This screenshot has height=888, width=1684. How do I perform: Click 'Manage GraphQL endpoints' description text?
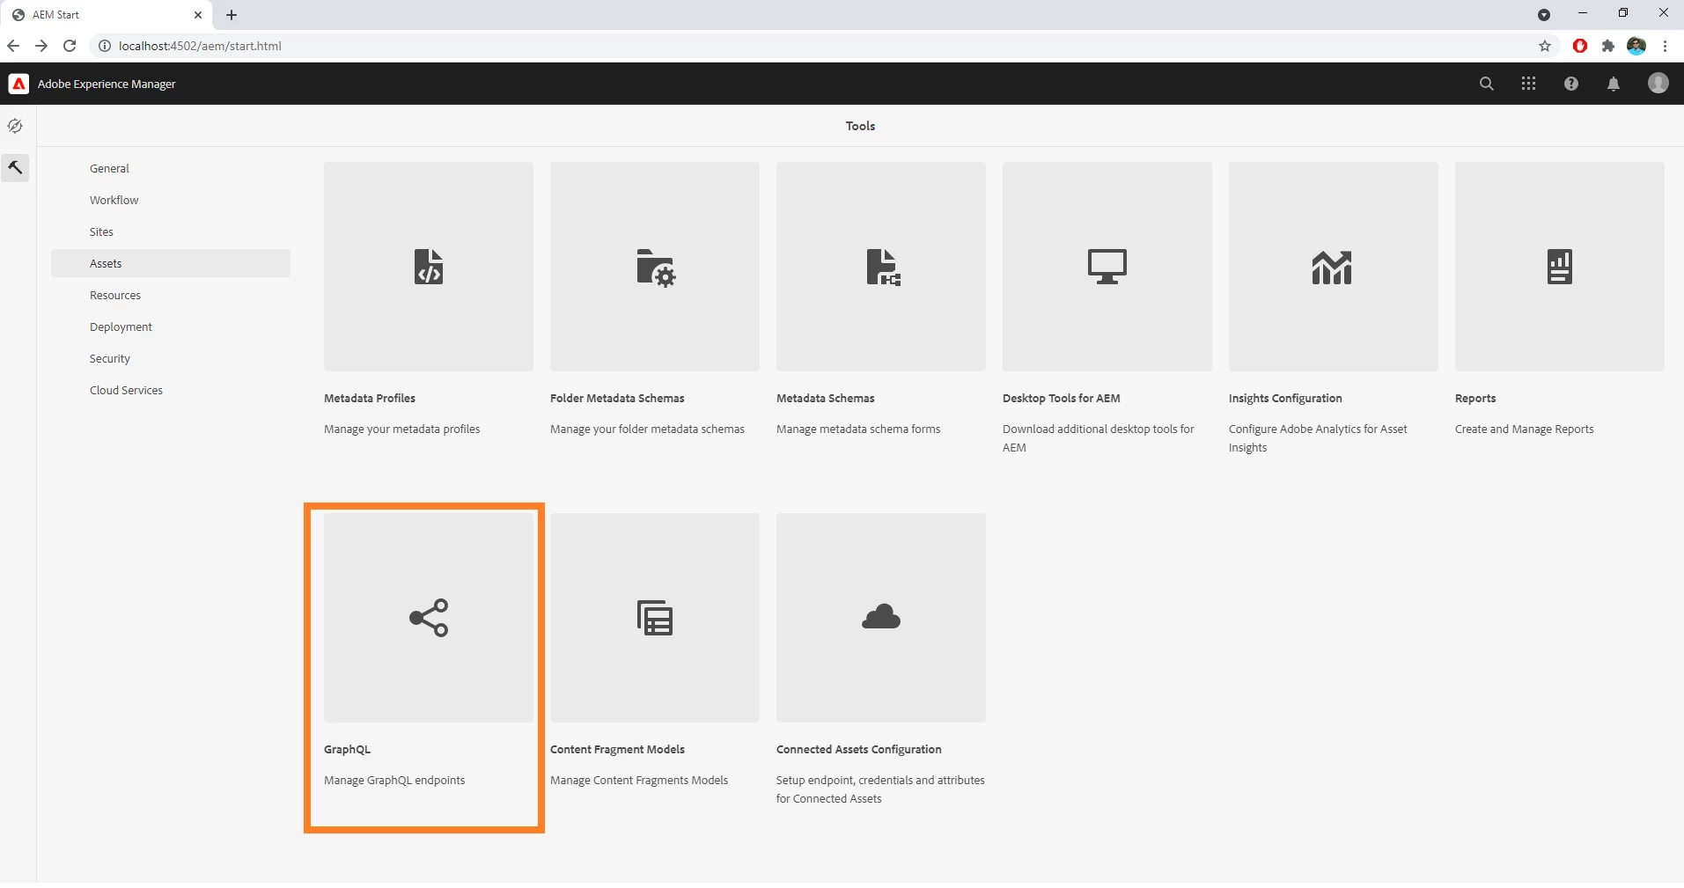tap(394, 780)
